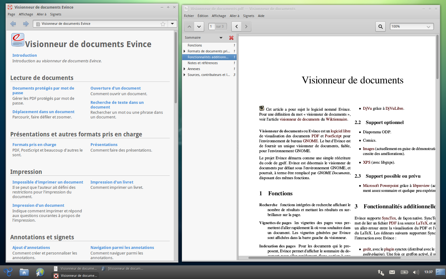Screen dimensions: 446x279
Task: Open 'Ouverture d'un document' link
Action: click(116, 88)
